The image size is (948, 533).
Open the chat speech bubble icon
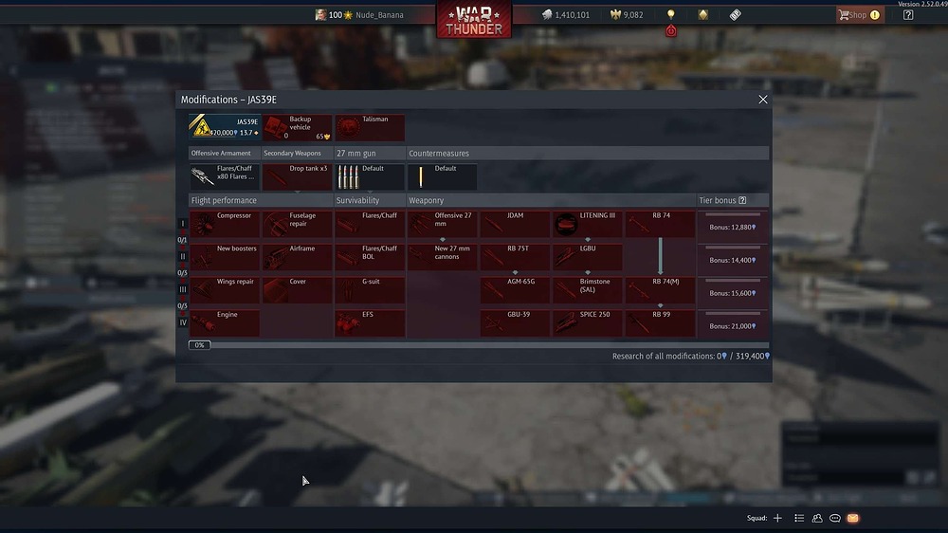pos(835,518)
